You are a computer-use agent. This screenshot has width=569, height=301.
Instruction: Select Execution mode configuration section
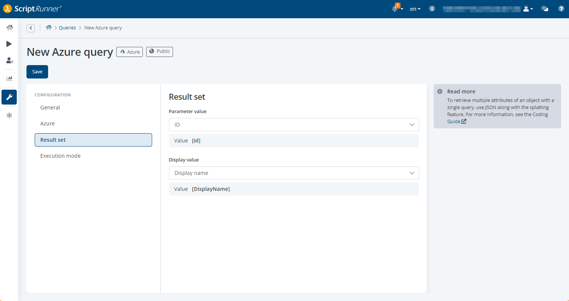click(x=60, y=156)
